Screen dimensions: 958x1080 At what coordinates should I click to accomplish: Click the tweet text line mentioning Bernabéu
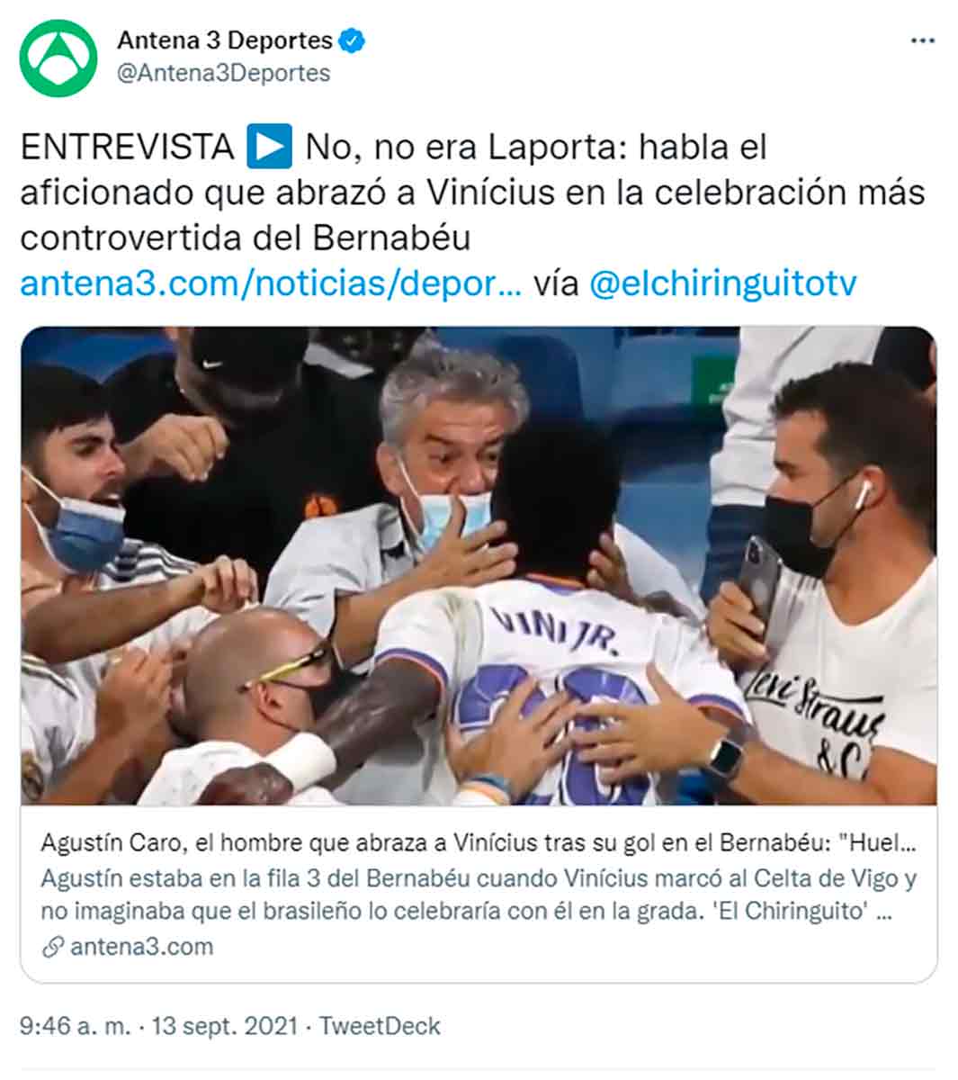tap(246, 238)
